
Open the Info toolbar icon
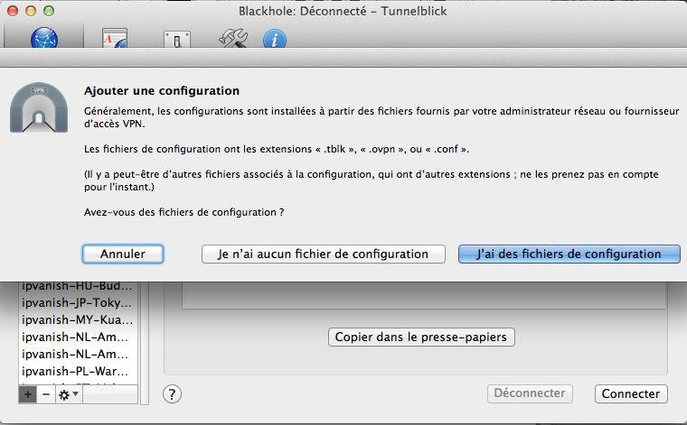click(275, 39)
